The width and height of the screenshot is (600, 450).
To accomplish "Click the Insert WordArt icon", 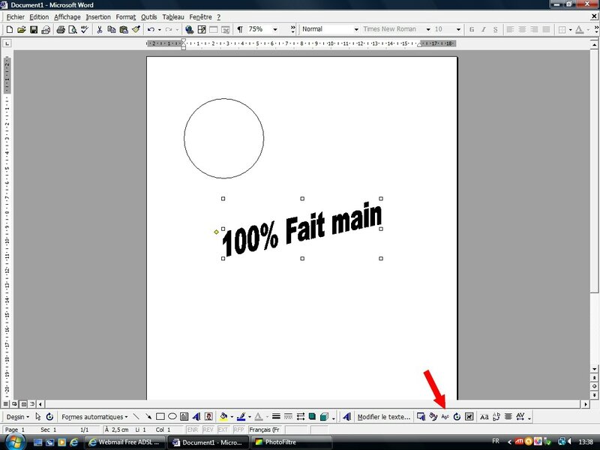I will [196, 416].
